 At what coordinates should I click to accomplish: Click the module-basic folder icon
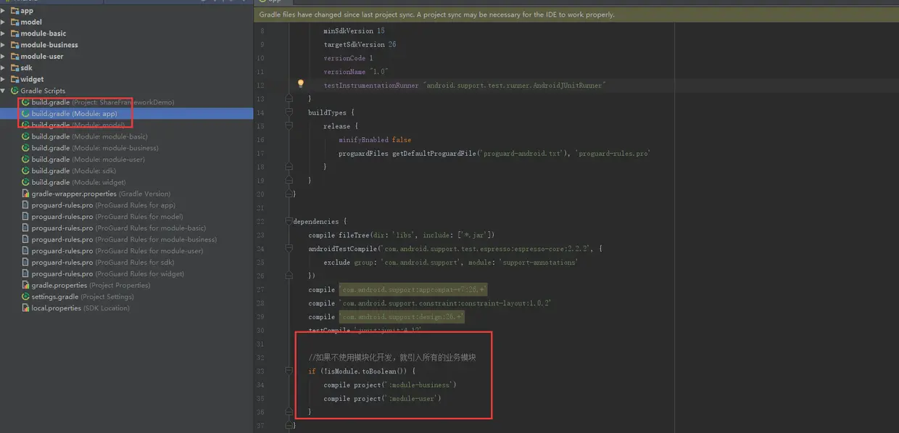point(14,33)
